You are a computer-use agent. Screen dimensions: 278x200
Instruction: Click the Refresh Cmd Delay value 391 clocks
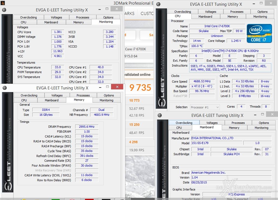tap(87, 156)
